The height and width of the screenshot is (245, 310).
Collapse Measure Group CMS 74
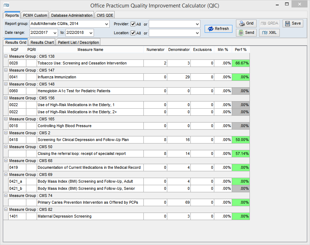tap(6, 196)
